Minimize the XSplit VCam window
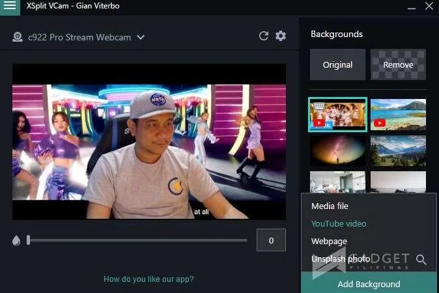The width and height of the screenshot is (439, 293). (412, 8)
